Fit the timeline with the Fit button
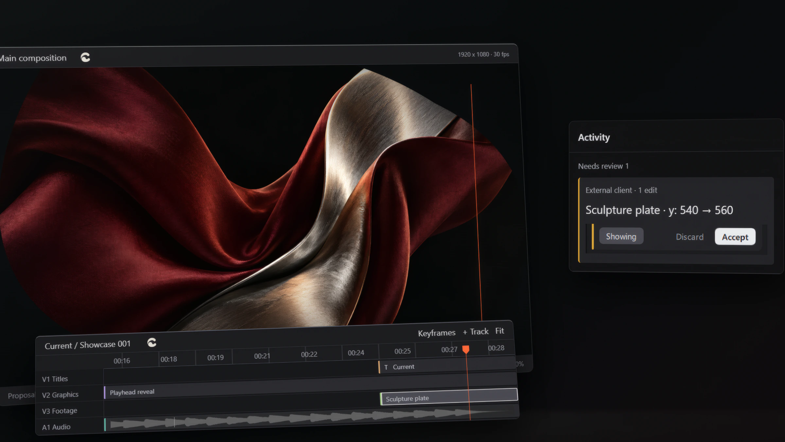 pyautogui.click(x=499, y=331)
